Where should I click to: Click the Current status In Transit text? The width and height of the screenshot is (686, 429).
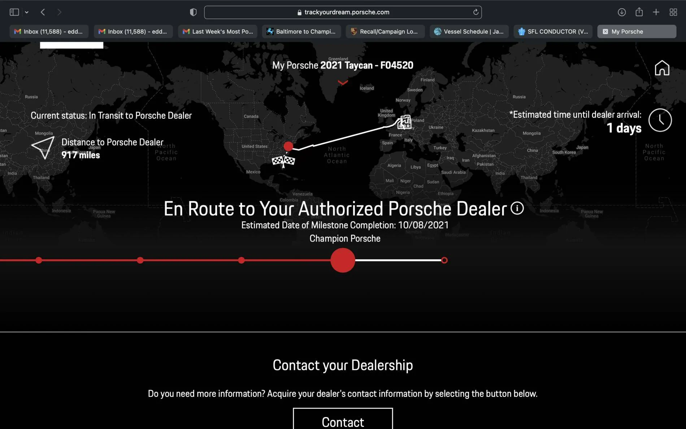point(111,116)
